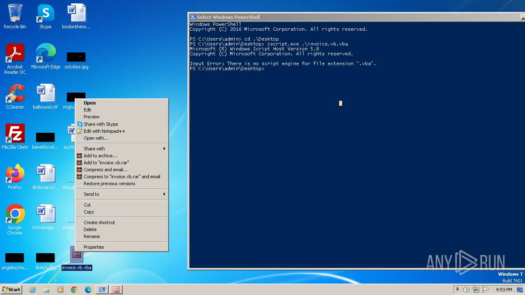The width and height of the screenshot is (525, 295).
Task: Open Windows Explorer from the taskbar
Action: coord(46,290)
